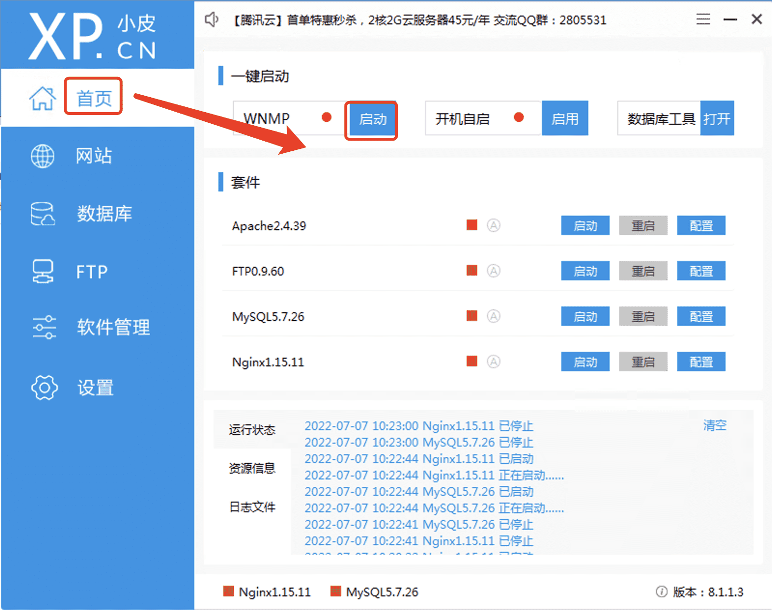
Task: Restart Apache2.4.39
Action: (x=643, y=226)
